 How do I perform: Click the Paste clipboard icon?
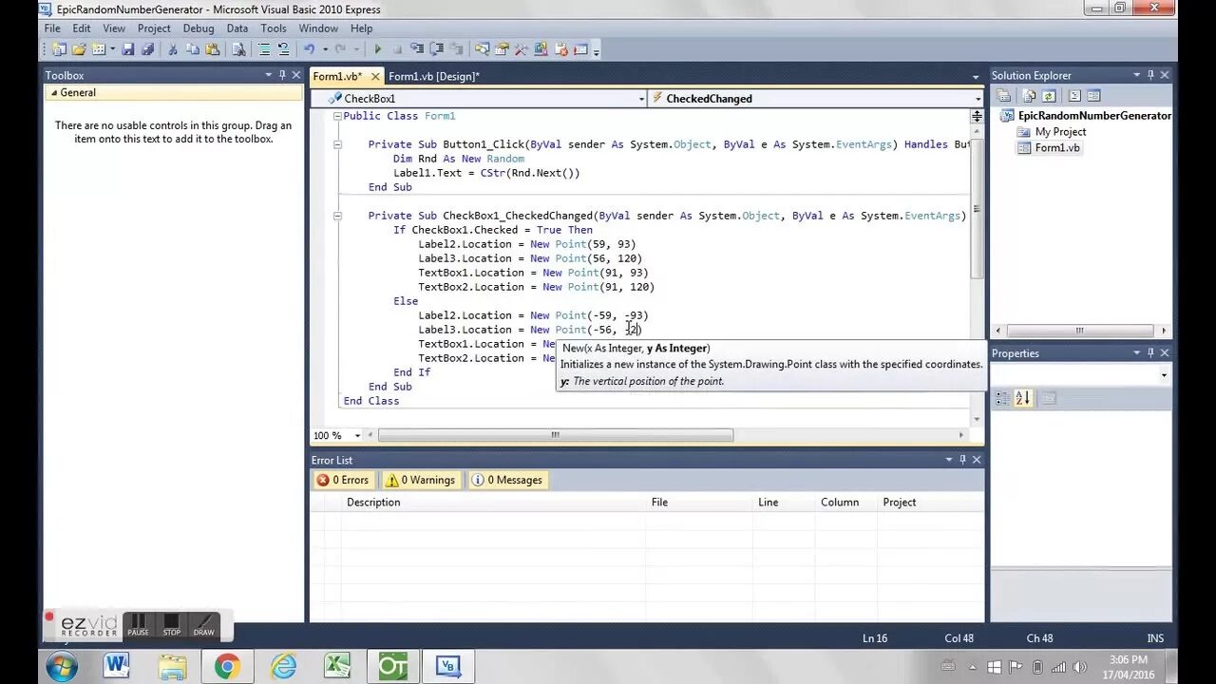(x=213, y=49)
